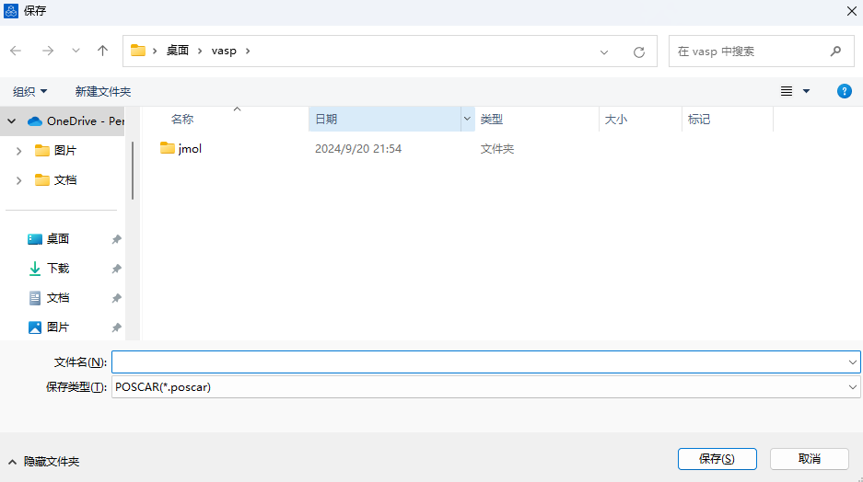Expand the 图片 tree node under OneDrive

(x=18, y=151)
